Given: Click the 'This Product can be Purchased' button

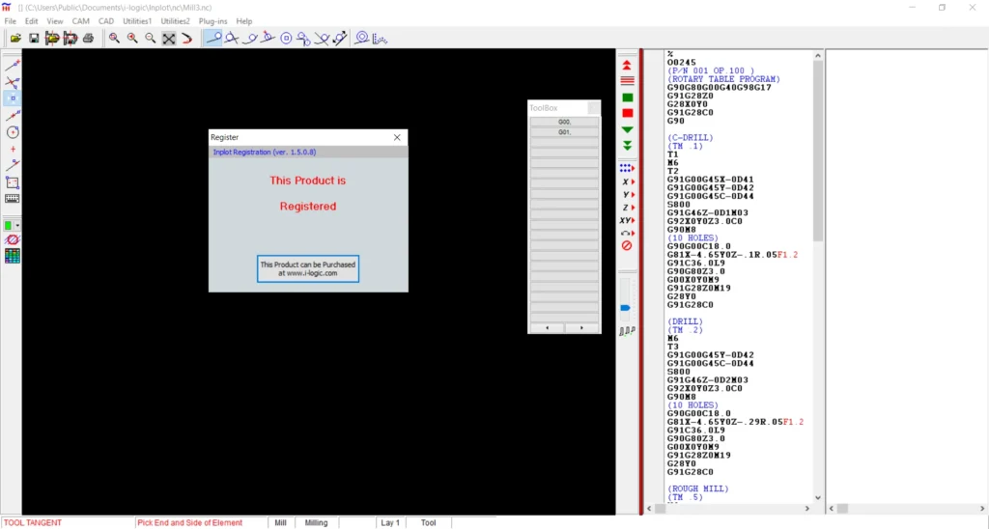Looking at the screenshot, I should pos(308,269).
